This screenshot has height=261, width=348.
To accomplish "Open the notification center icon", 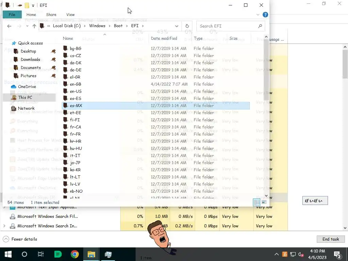I will pyautogui.click(x=337, y=255).
